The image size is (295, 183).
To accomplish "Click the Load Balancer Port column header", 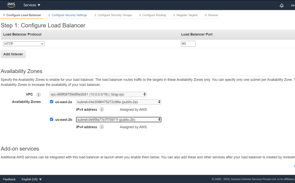I will click(x=197, y=34).
